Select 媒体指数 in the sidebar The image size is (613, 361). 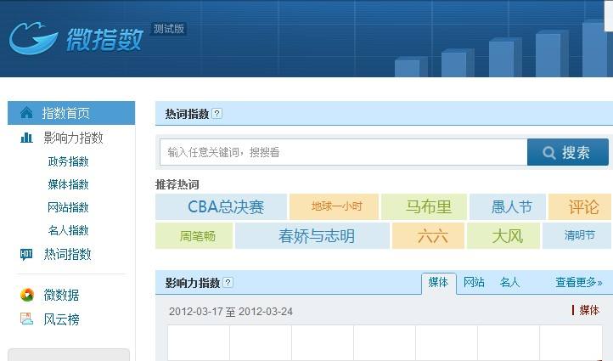coord(69,184)
